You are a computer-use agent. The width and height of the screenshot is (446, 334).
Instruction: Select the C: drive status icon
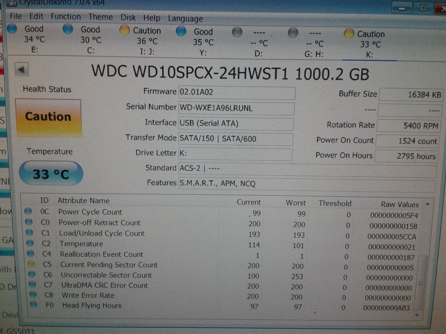click(68, 29)
